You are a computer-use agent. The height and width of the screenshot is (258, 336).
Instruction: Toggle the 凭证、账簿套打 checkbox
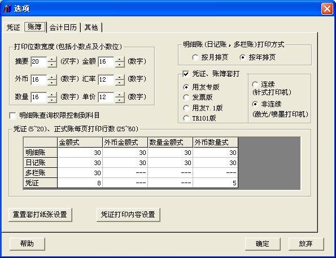186,74
